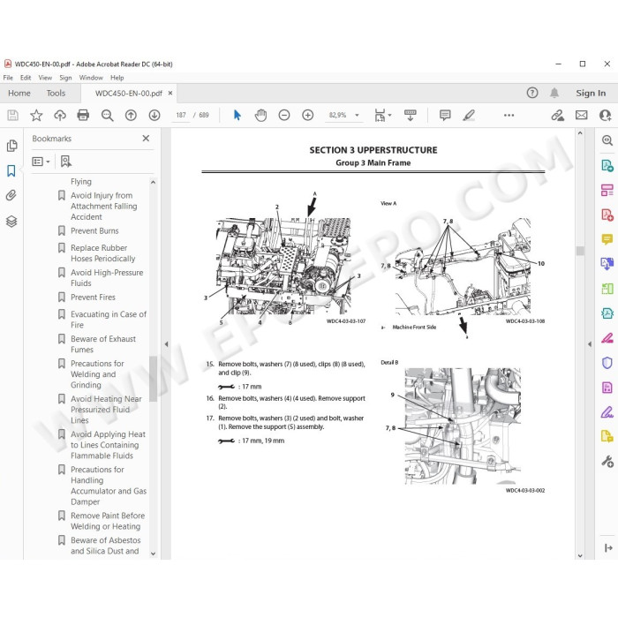Open Beware of Exhaust Fumes bookmark
The width and height of the screenshot is (618, 618).
click(103, 344)
